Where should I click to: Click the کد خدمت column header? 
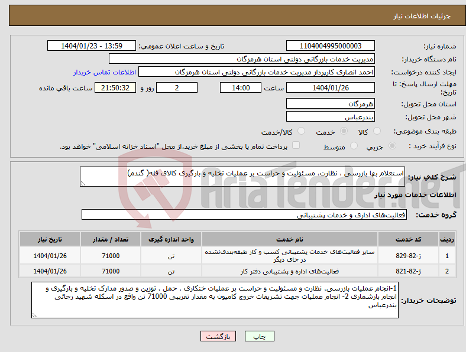409,239
